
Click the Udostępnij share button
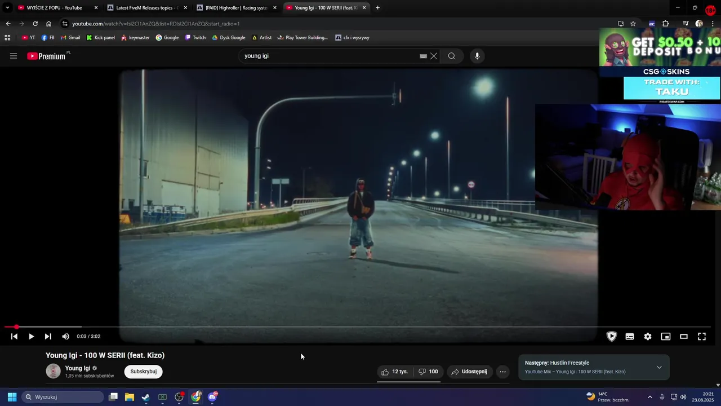point(469,372)
